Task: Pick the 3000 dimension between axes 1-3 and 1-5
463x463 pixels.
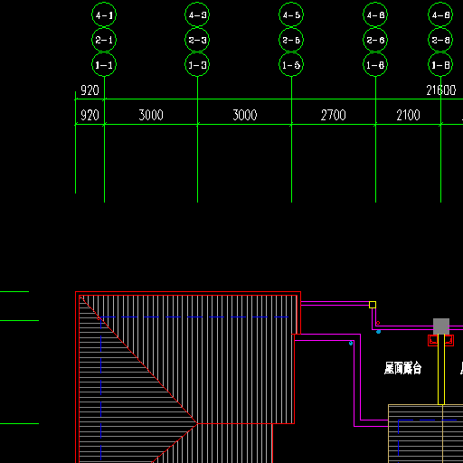Action: click(x=245, y=115)
